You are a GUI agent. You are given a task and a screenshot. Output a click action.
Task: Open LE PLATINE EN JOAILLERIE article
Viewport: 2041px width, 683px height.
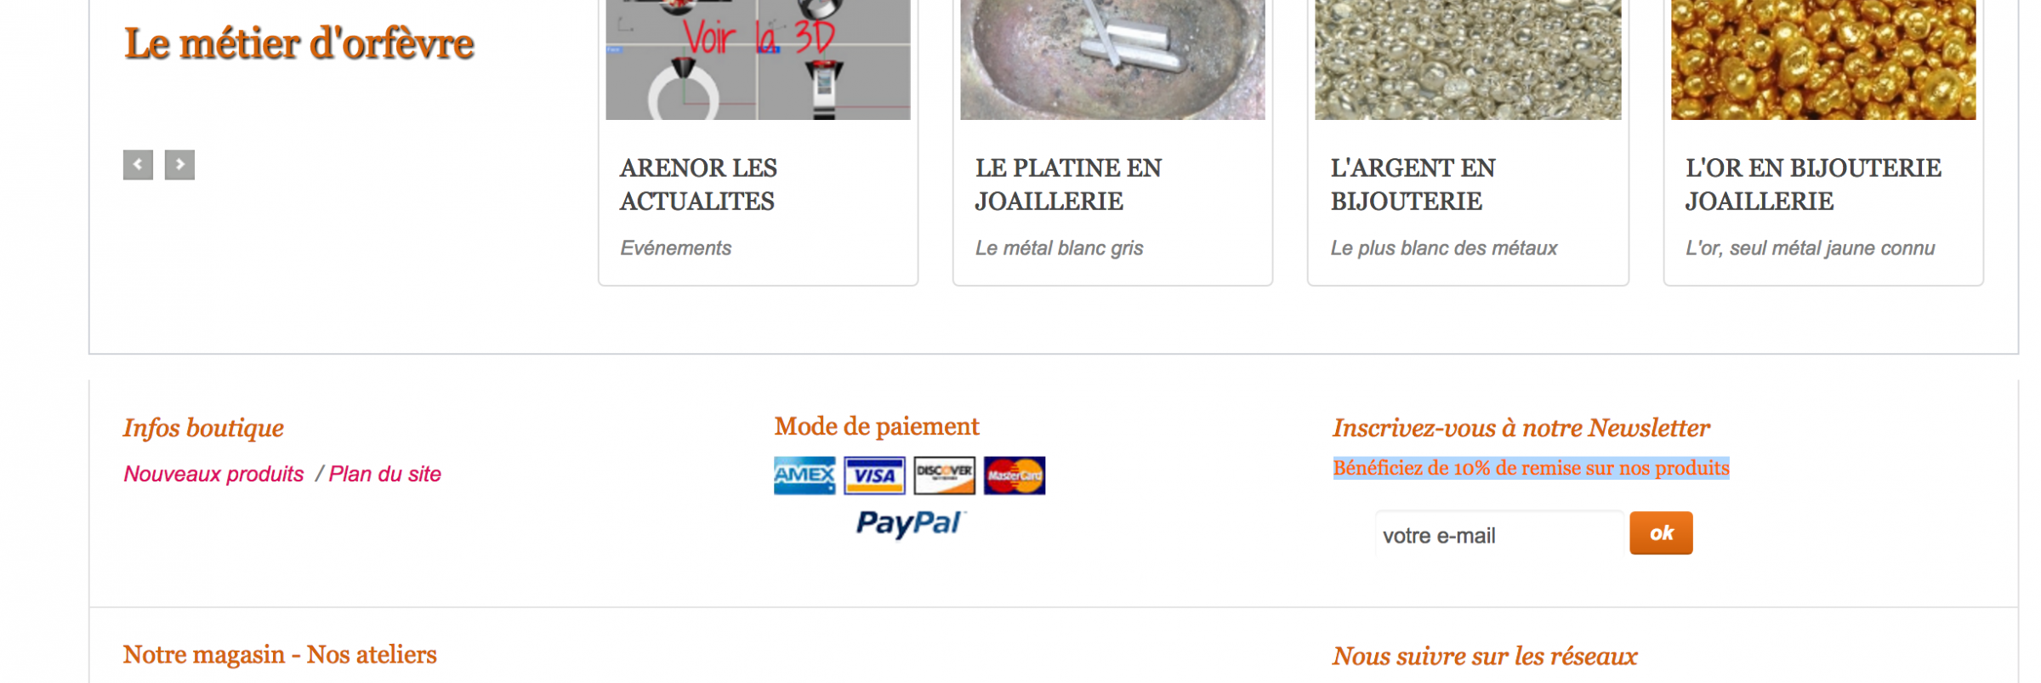[x=1068, y=185]
